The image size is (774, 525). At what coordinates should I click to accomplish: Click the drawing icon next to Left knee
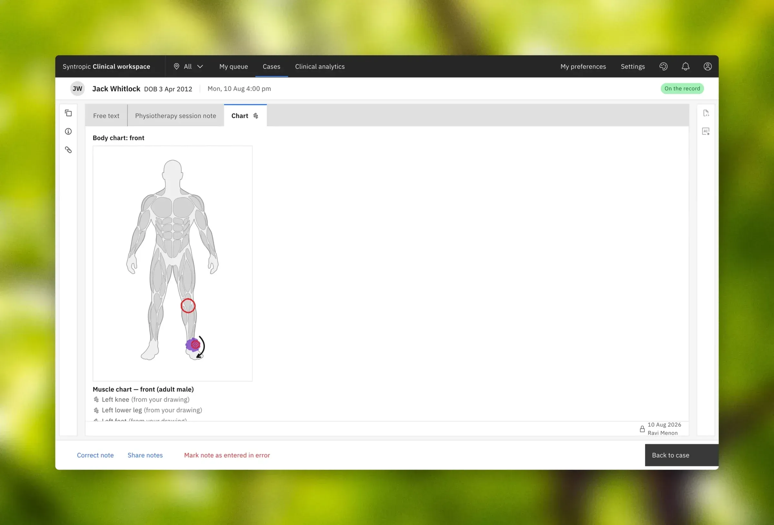tap(96, 400)
